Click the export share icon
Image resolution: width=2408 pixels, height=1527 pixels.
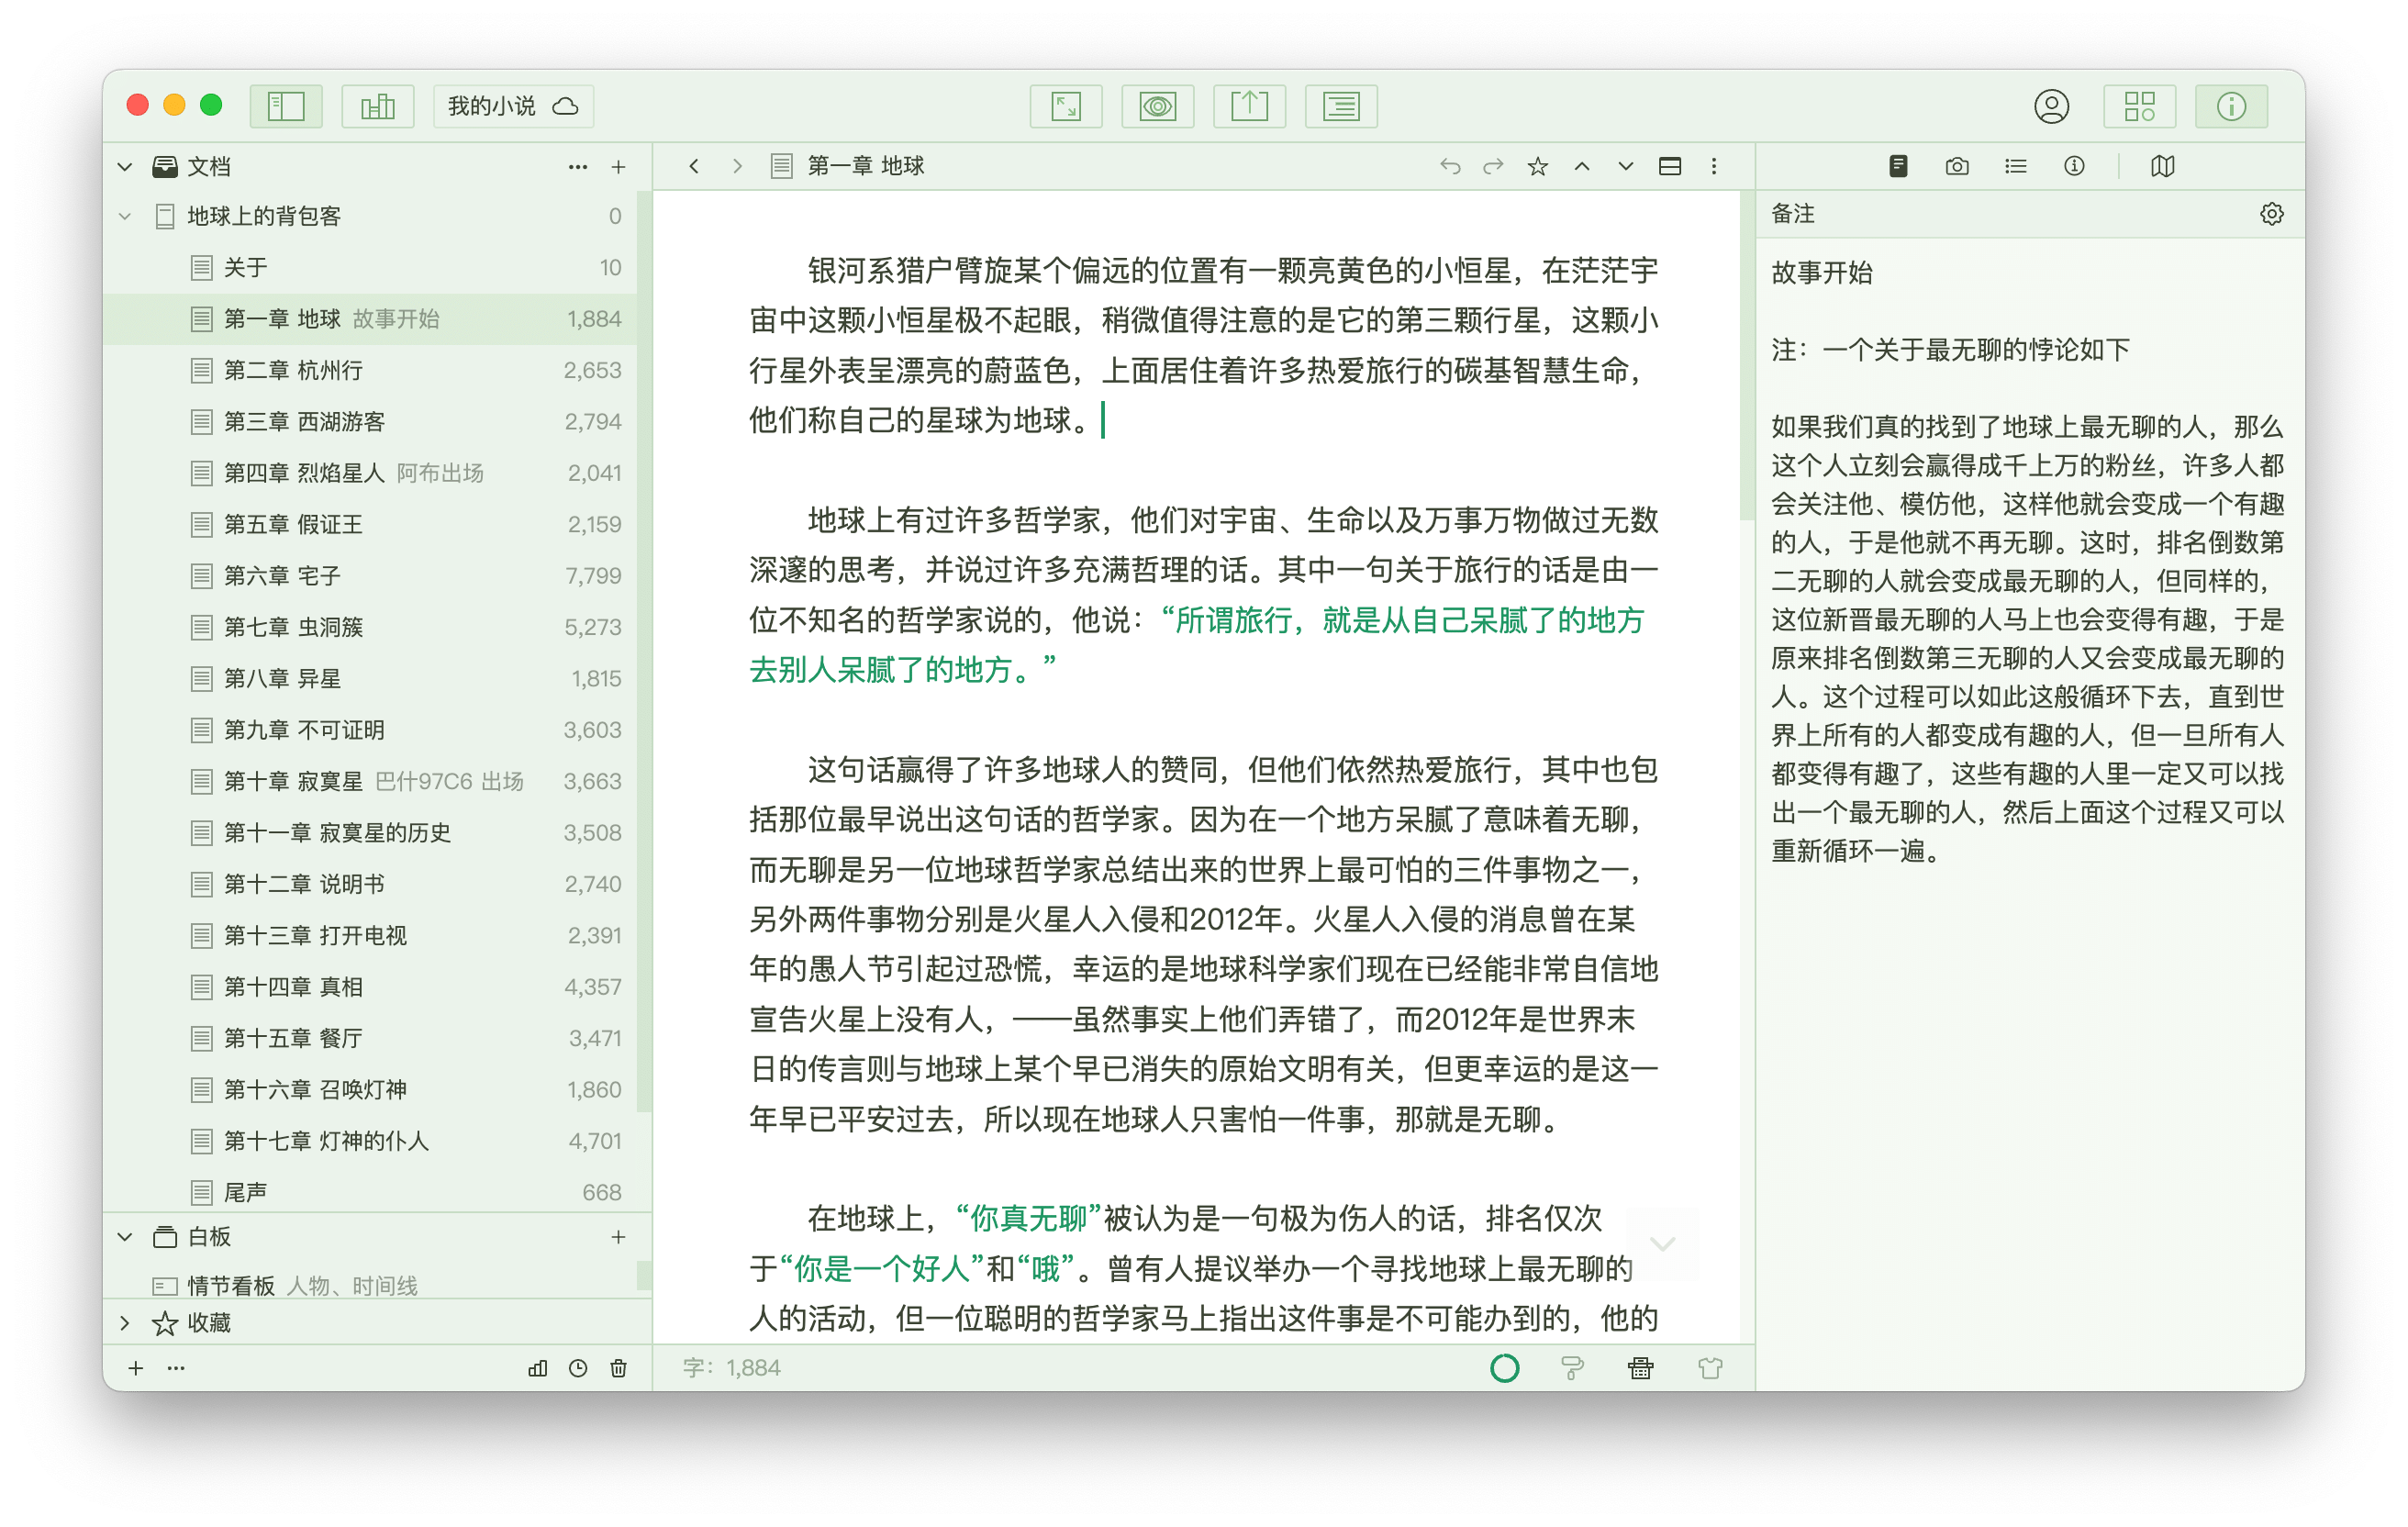pos(1249,106)
